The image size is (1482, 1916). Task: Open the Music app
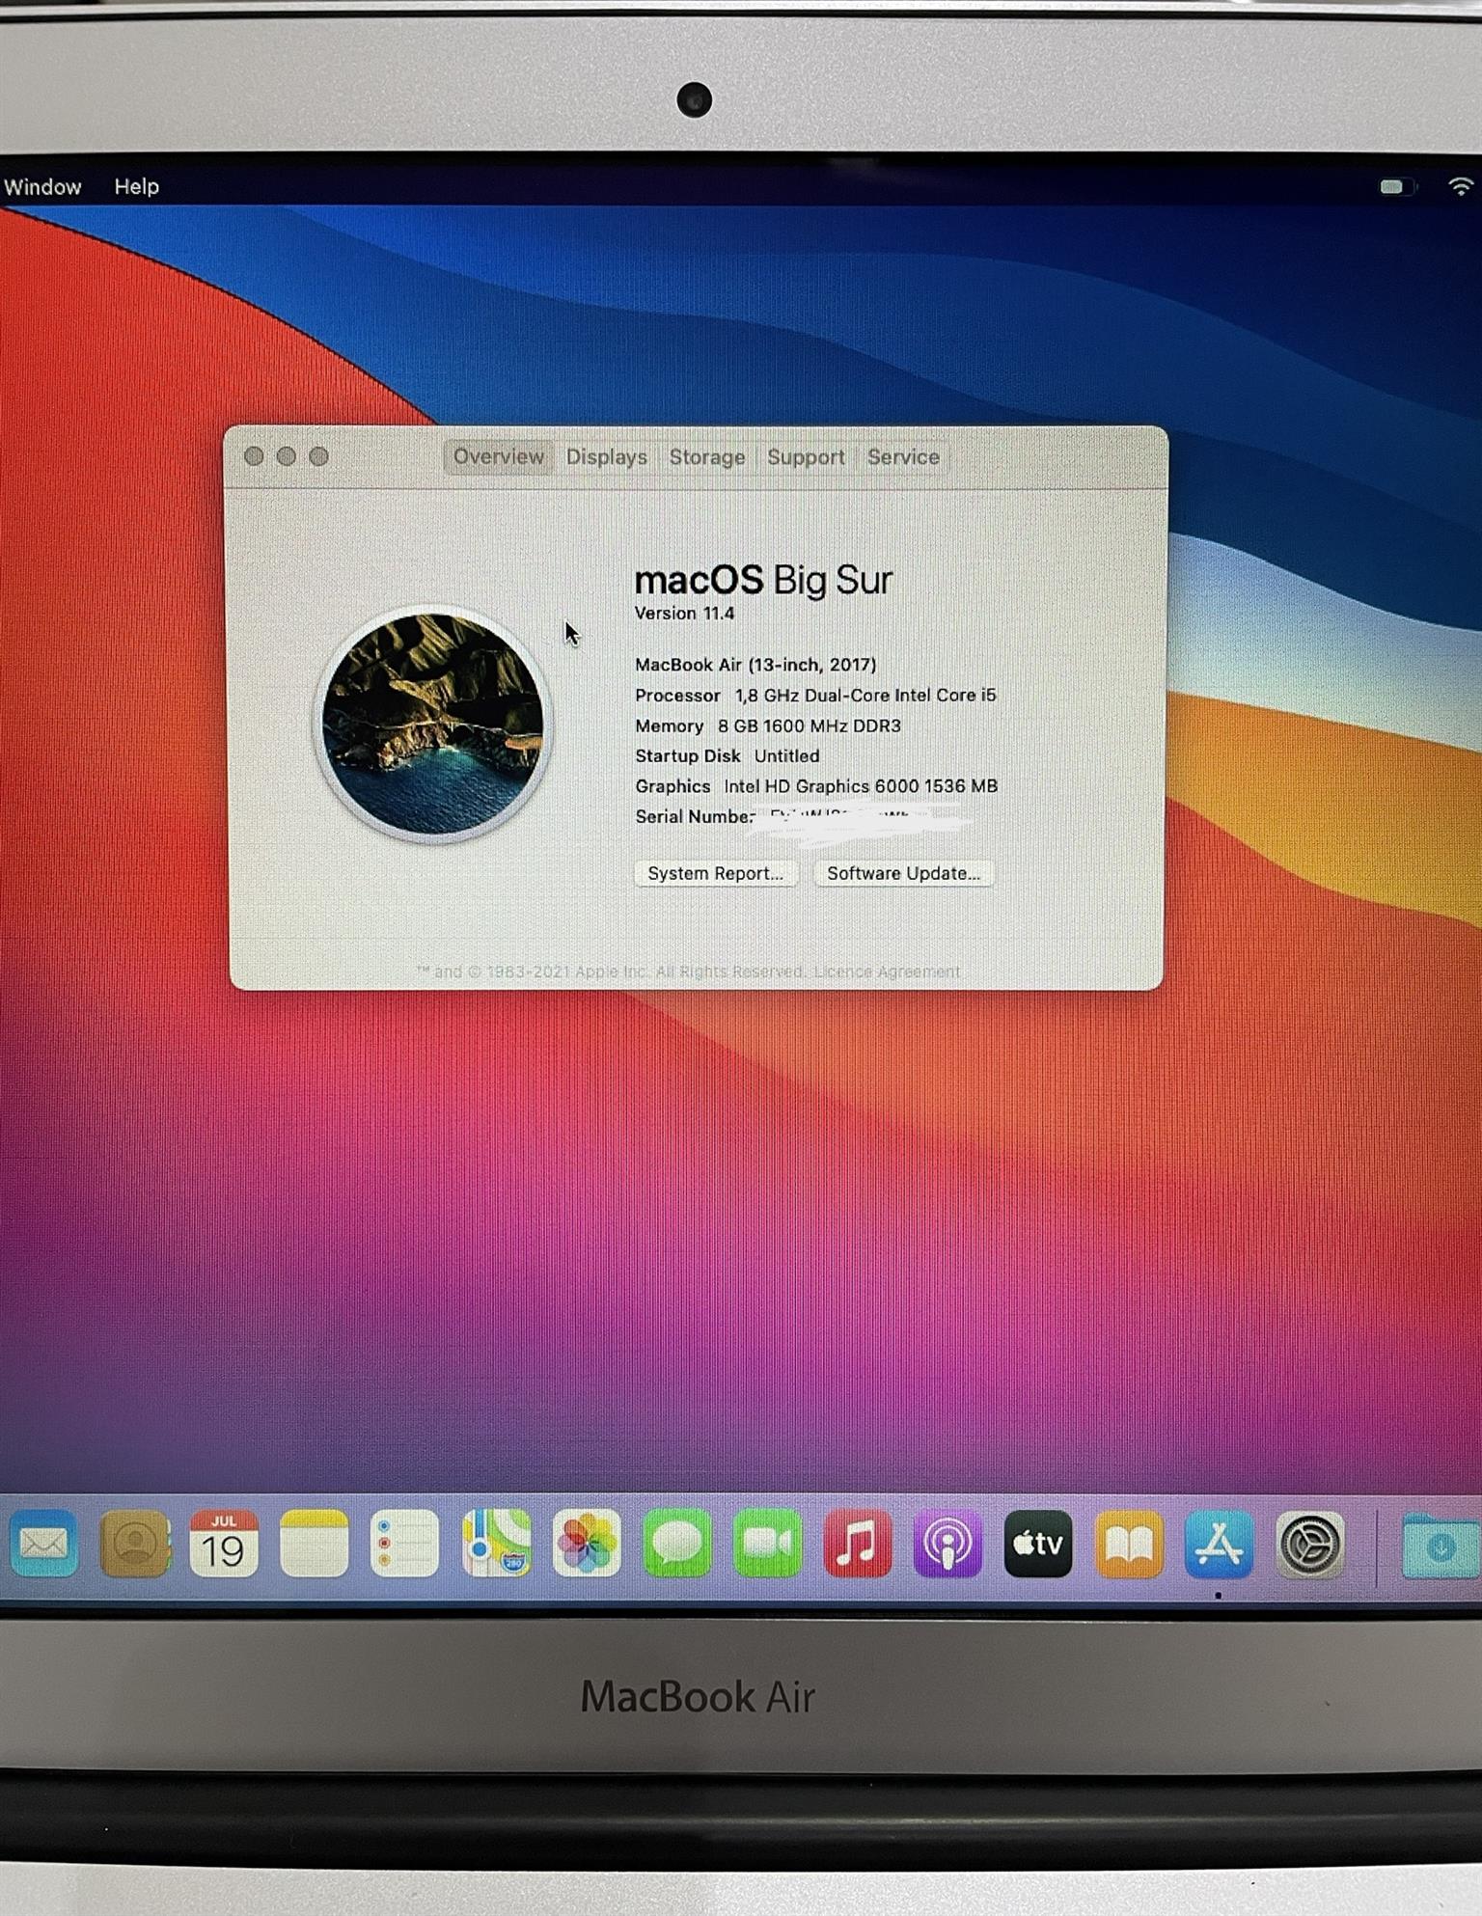[858, 1544]
